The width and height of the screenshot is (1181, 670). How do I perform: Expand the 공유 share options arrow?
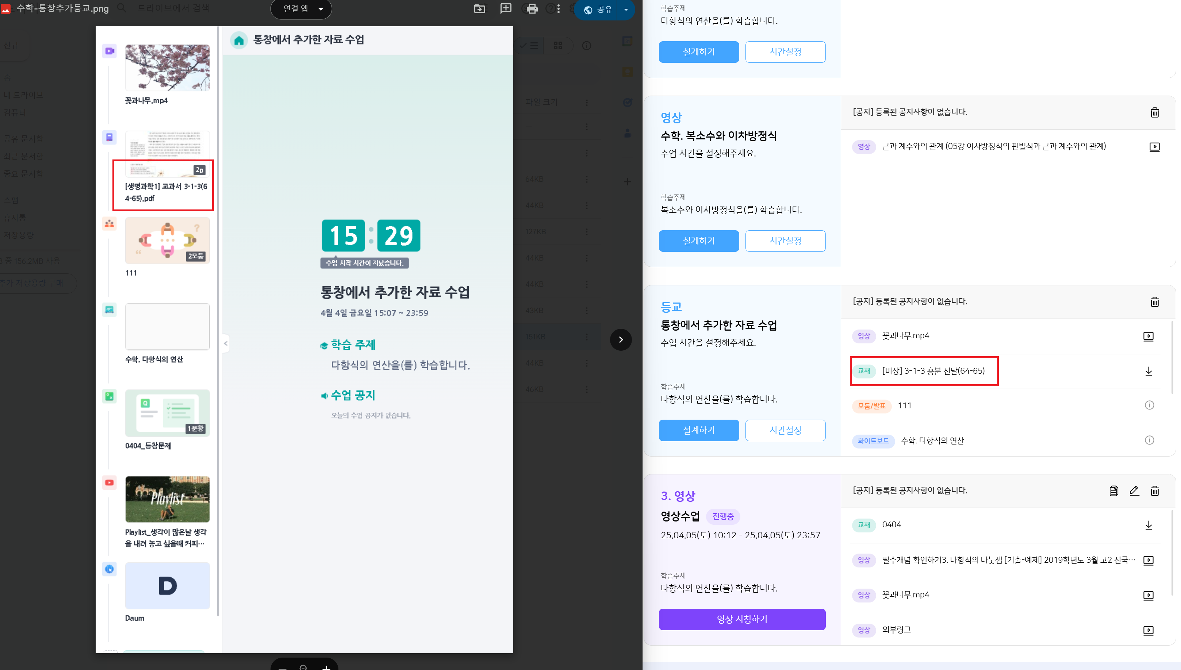point(625,9)
